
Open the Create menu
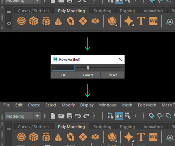pyautogui.click(x=34, y=105)
